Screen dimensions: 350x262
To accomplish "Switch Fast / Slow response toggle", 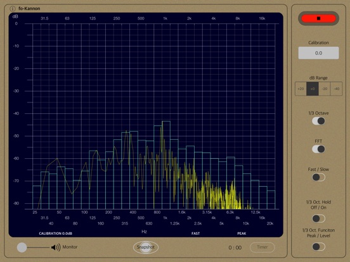I will [318, 177].
